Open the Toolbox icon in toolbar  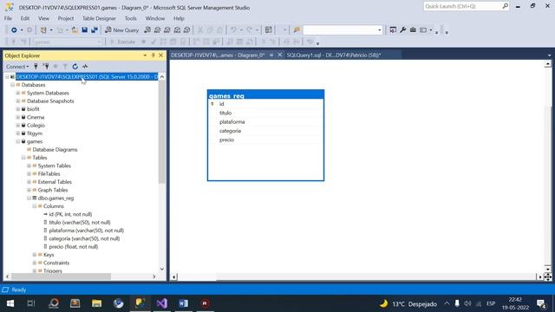[x=413, y=30]
